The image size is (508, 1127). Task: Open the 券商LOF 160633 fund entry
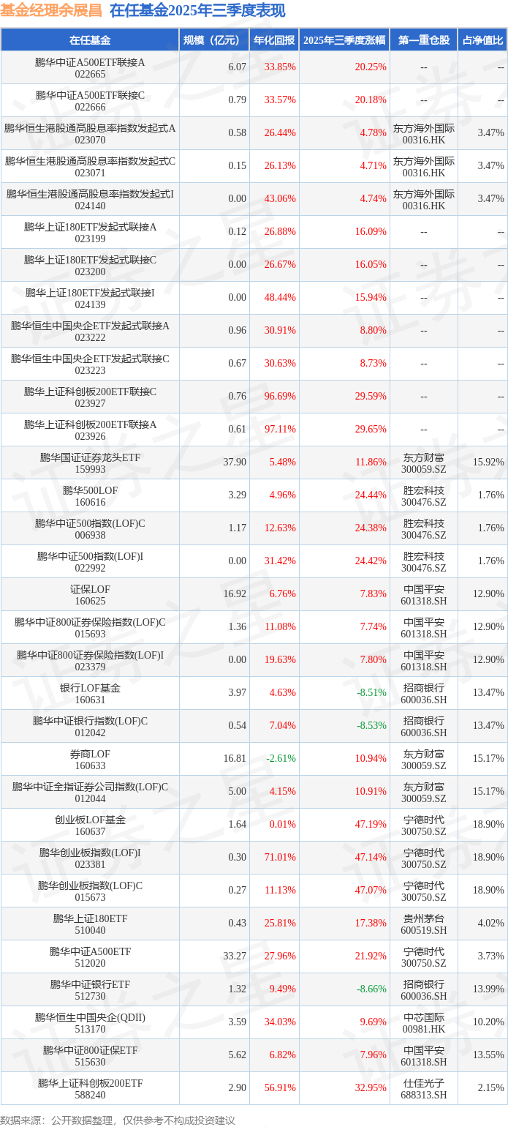coord(90,760)
